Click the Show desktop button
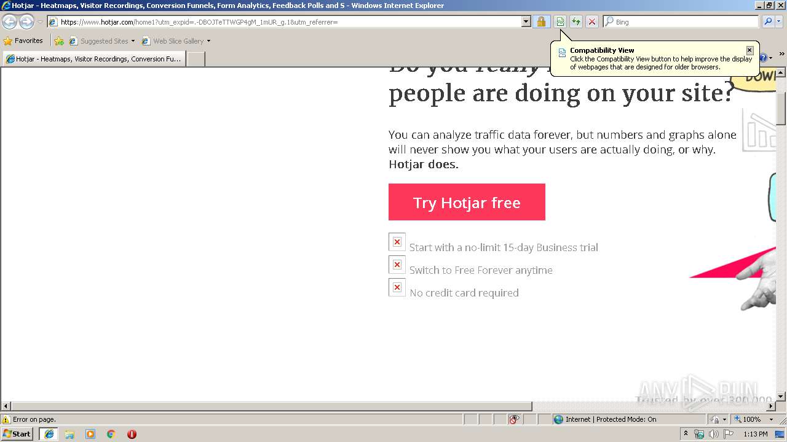Viewport: 787px width, 442px height. pyautogui.click(x=780, y=434)
